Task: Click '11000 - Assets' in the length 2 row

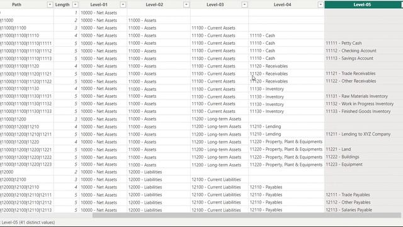Action: 142,20
